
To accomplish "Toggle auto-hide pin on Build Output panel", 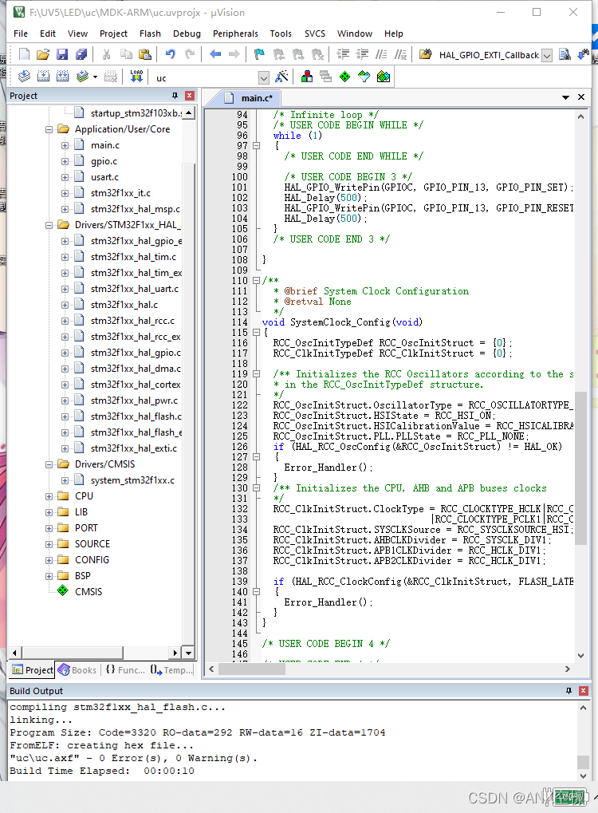I will 568,691.
